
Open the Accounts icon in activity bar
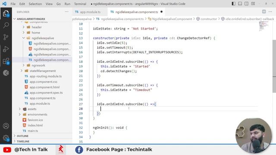pyautogui.click(x=6, y=126)
